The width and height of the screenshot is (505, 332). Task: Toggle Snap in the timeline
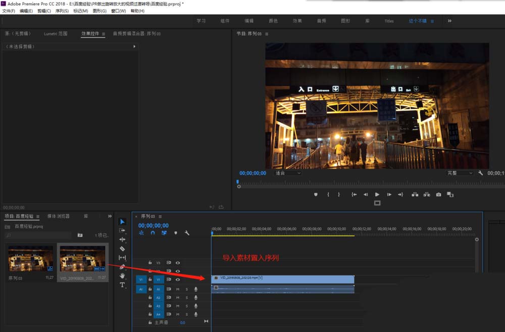153,233
